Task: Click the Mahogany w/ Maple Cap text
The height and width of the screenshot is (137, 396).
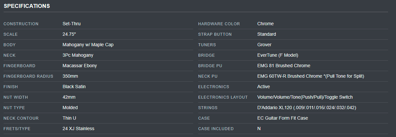Action: pyautogui.click(x=88, y=45)
